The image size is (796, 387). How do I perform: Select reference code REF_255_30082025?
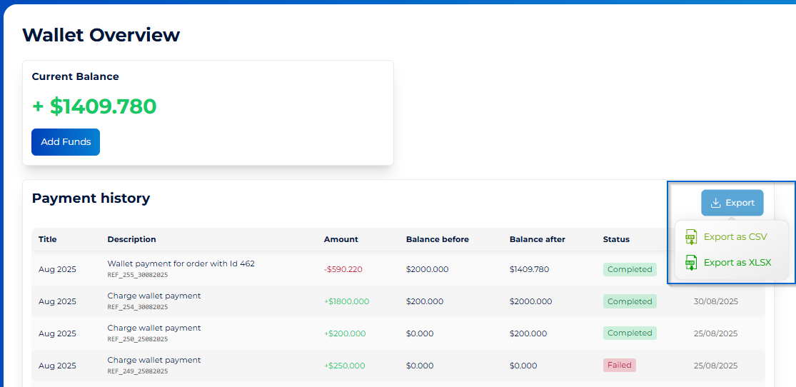click(138, 275)
